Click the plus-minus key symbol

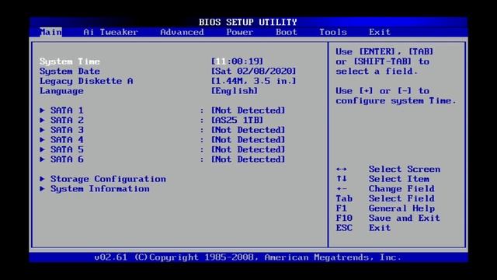tap(342, 189)
